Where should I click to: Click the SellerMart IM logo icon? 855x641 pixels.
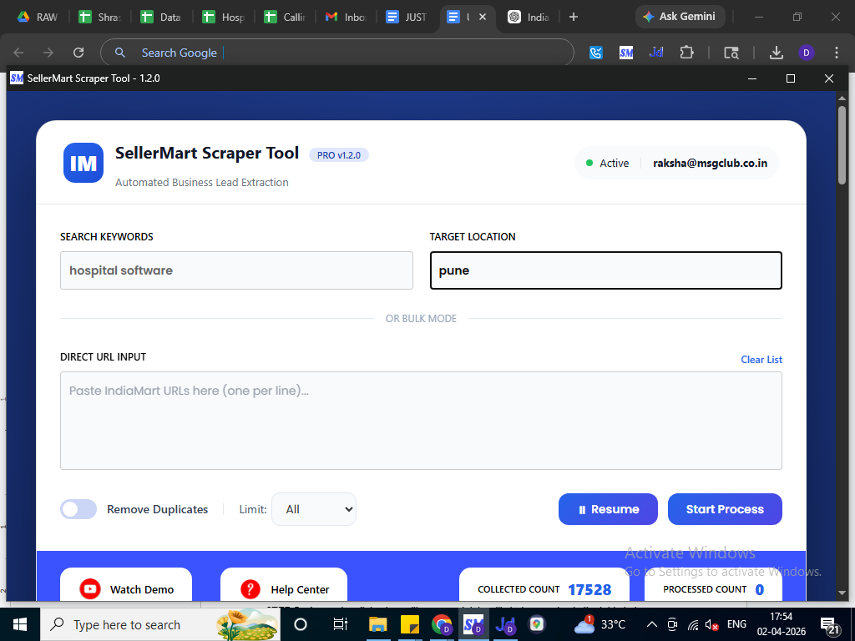83,163
